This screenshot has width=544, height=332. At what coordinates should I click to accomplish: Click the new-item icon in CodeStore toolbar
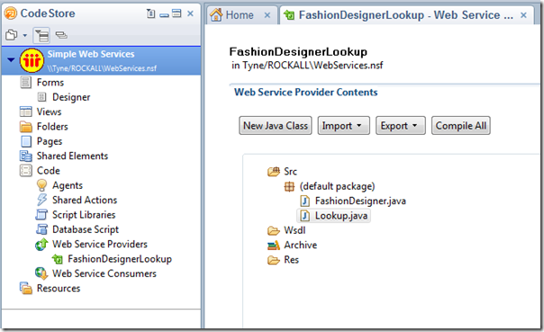12,35
